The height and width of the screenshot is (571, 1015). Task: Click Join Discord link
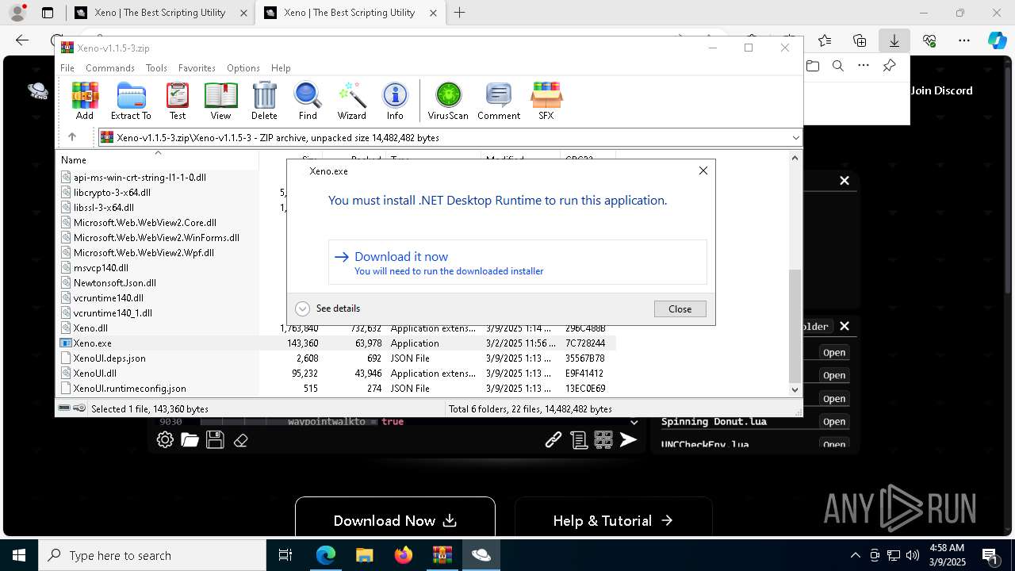coord(941,90)
